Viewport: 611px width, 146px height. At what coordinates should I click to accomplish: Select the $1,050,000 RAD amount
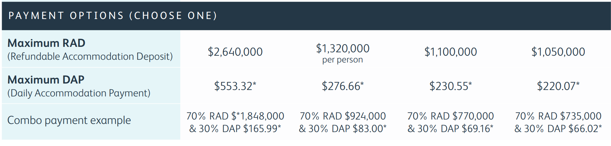tap(558, 52)
